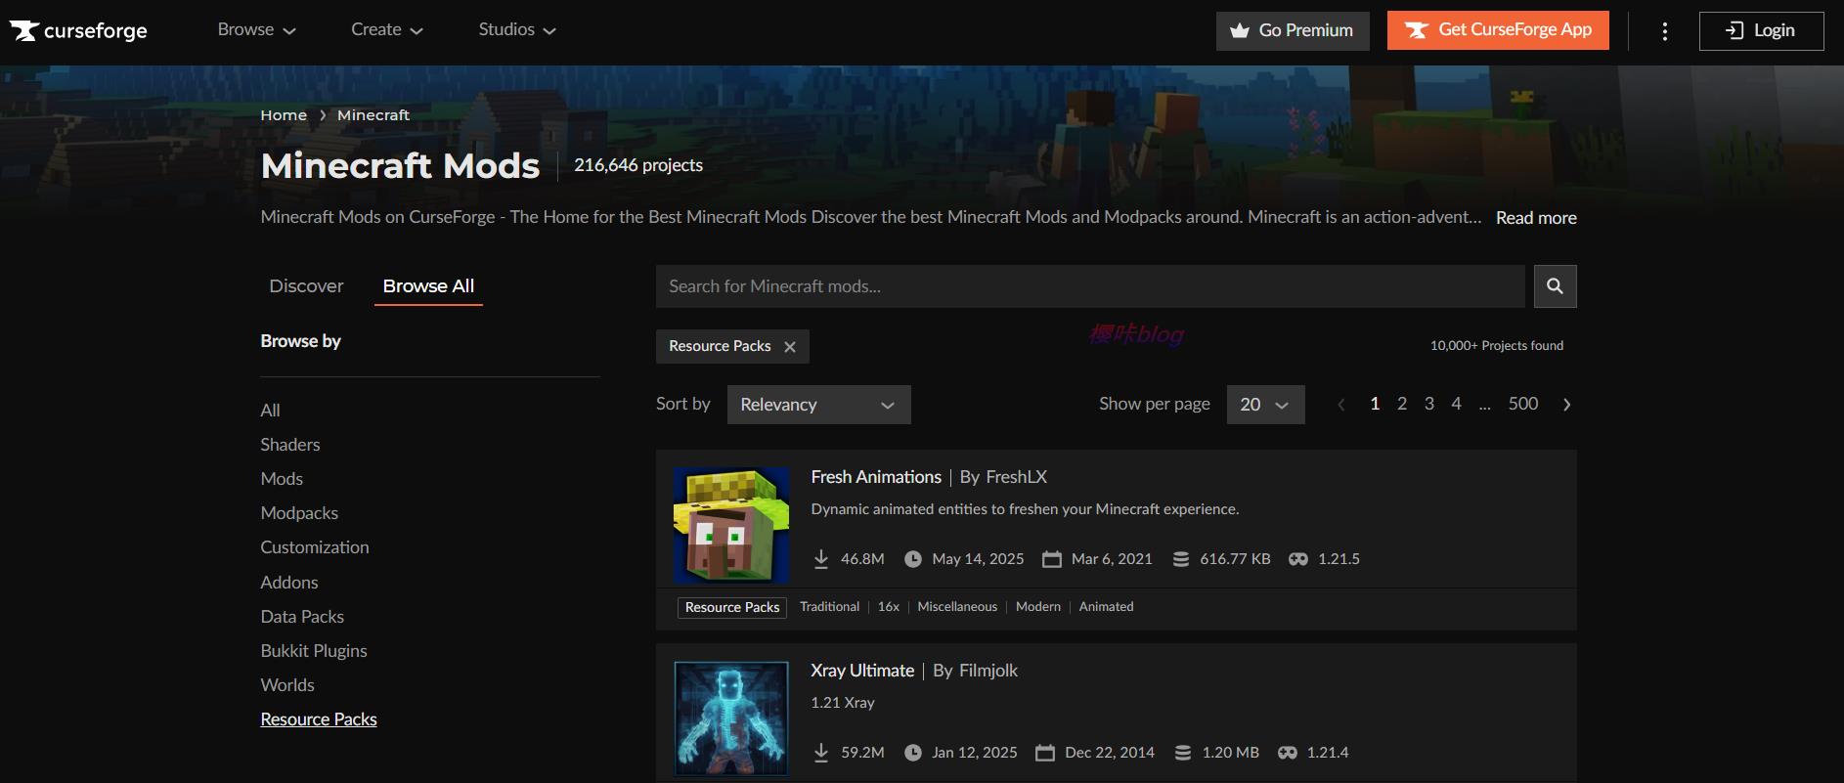Click the Miscellaneous tag
The height and width of the screenshot is (783, 1844).
[x=957, y=607]
